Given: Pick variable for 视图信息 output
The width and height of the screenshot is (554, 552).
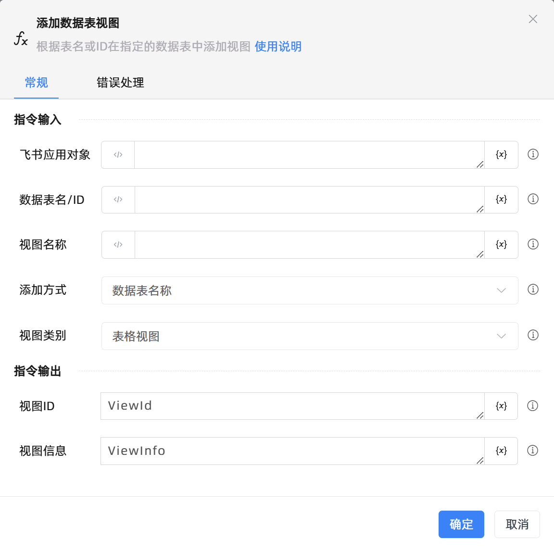Looking at the screenshot, I should [501, 451].
